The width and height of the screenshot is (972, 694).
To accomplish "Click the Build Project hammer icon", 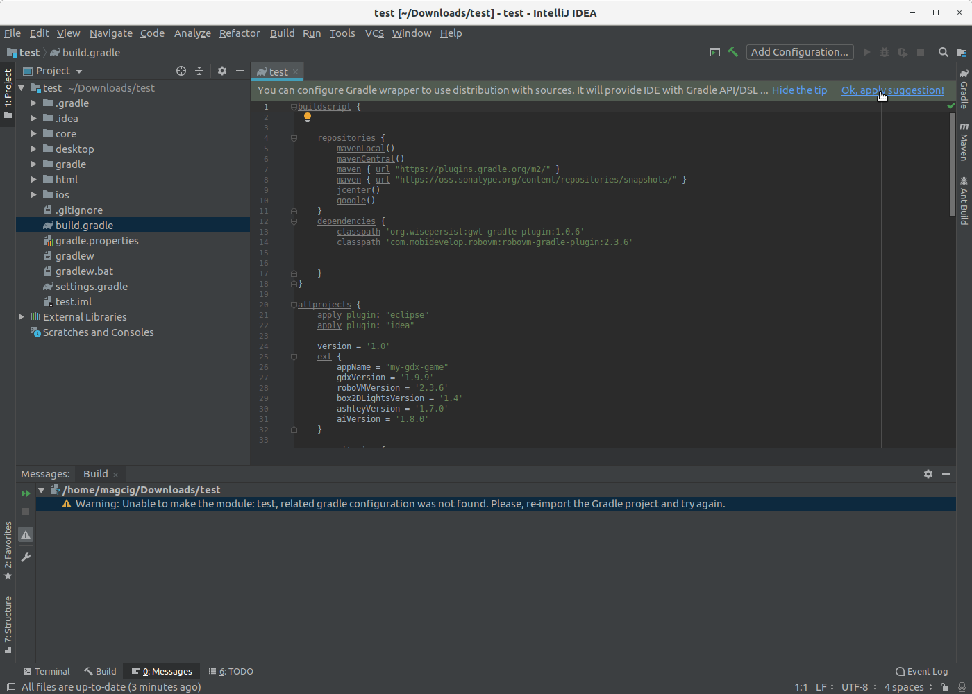I will 732,52.
